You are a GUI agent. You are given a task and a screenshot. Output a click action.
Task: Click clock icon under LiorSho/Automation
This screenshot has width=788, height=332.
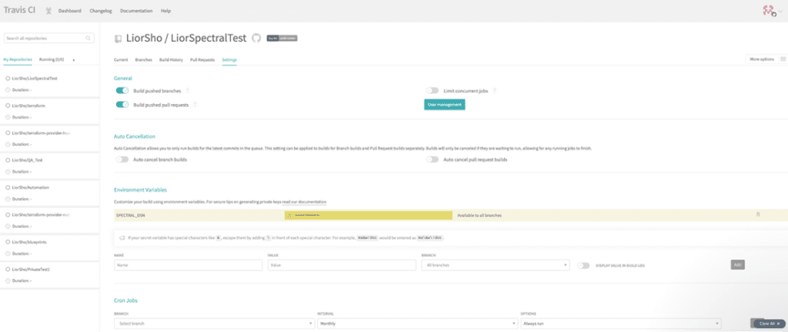pyautogui.click(x=8, y=199)
